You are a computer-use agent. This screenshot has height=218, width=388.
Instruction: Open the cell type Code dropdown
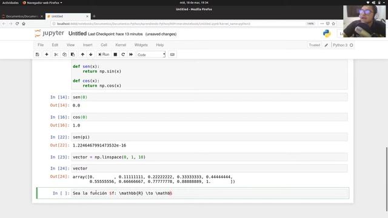coord(151,54)
